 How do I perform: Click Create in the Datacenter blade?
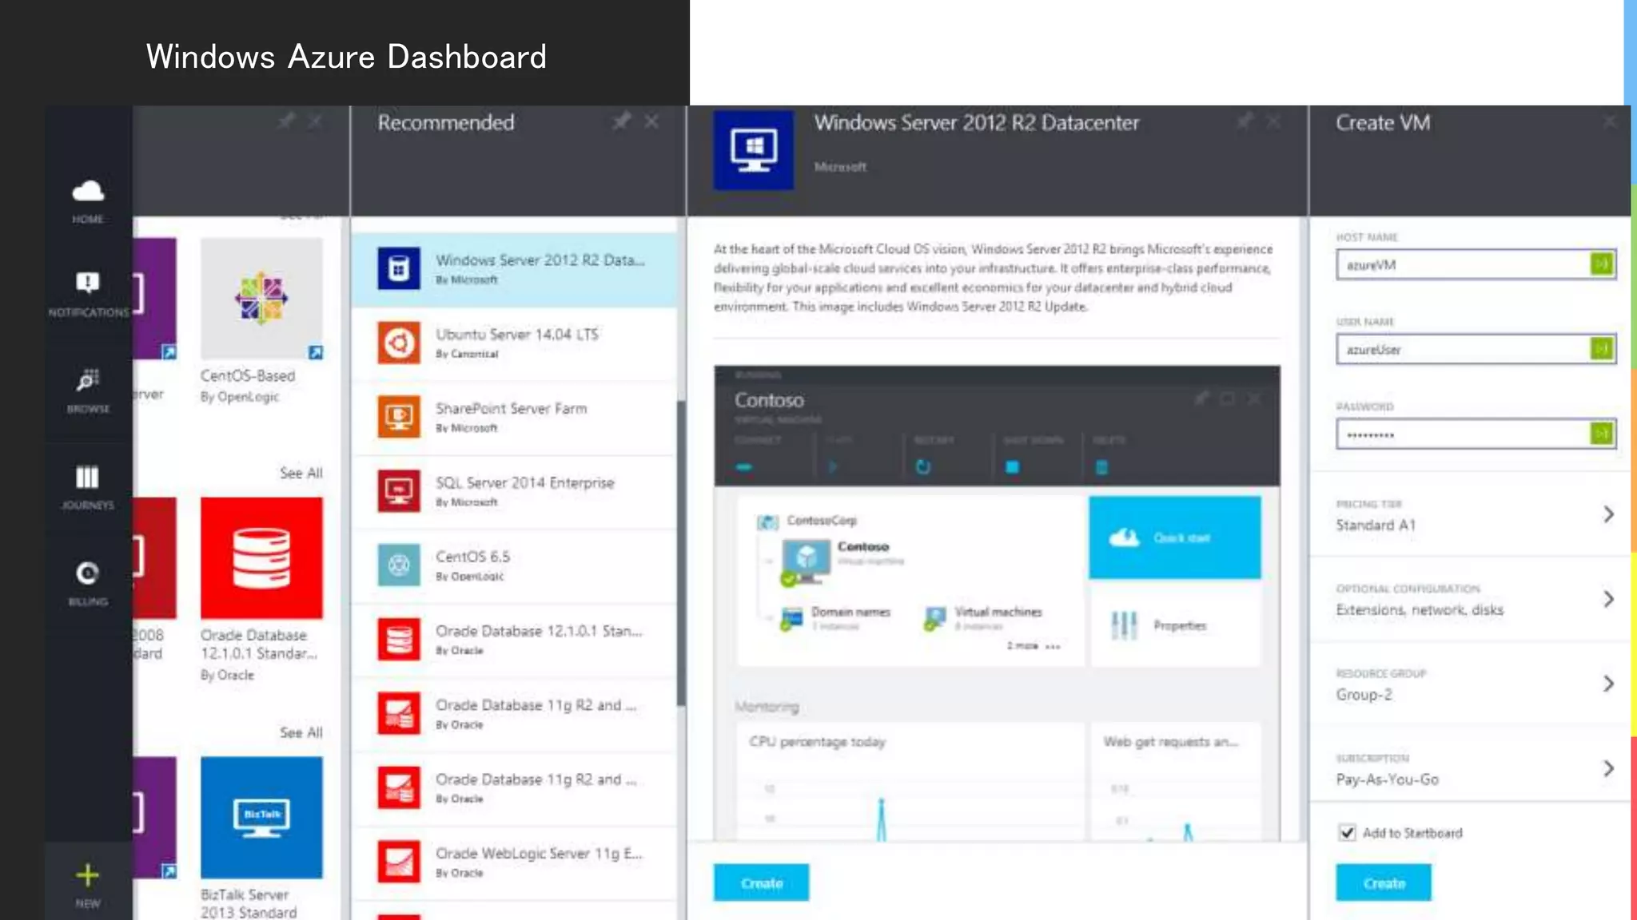coord(762,883)
